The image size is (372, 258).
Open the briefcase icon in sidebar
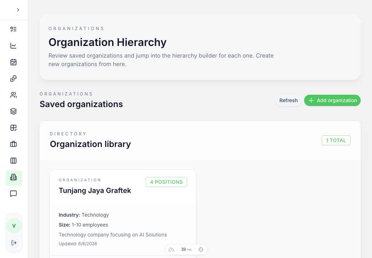pos(13,144)
